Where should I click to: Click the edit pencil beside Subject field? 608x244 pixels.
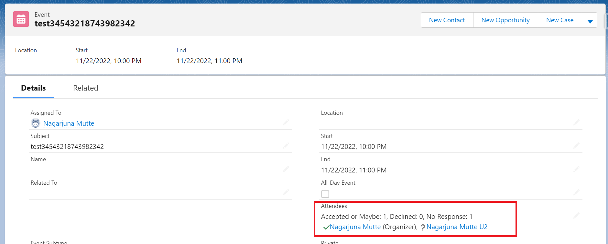(x=286, y=146)
